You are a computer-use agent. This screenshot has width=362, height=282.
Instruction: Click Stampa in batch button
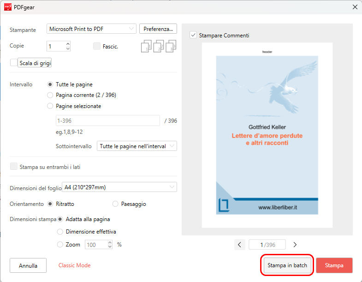pos(287,265)
